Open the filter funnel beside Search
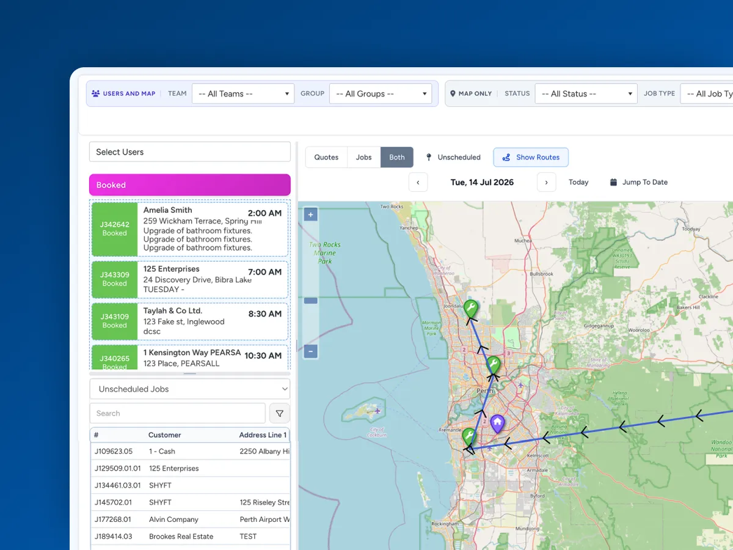 point(280,414)
